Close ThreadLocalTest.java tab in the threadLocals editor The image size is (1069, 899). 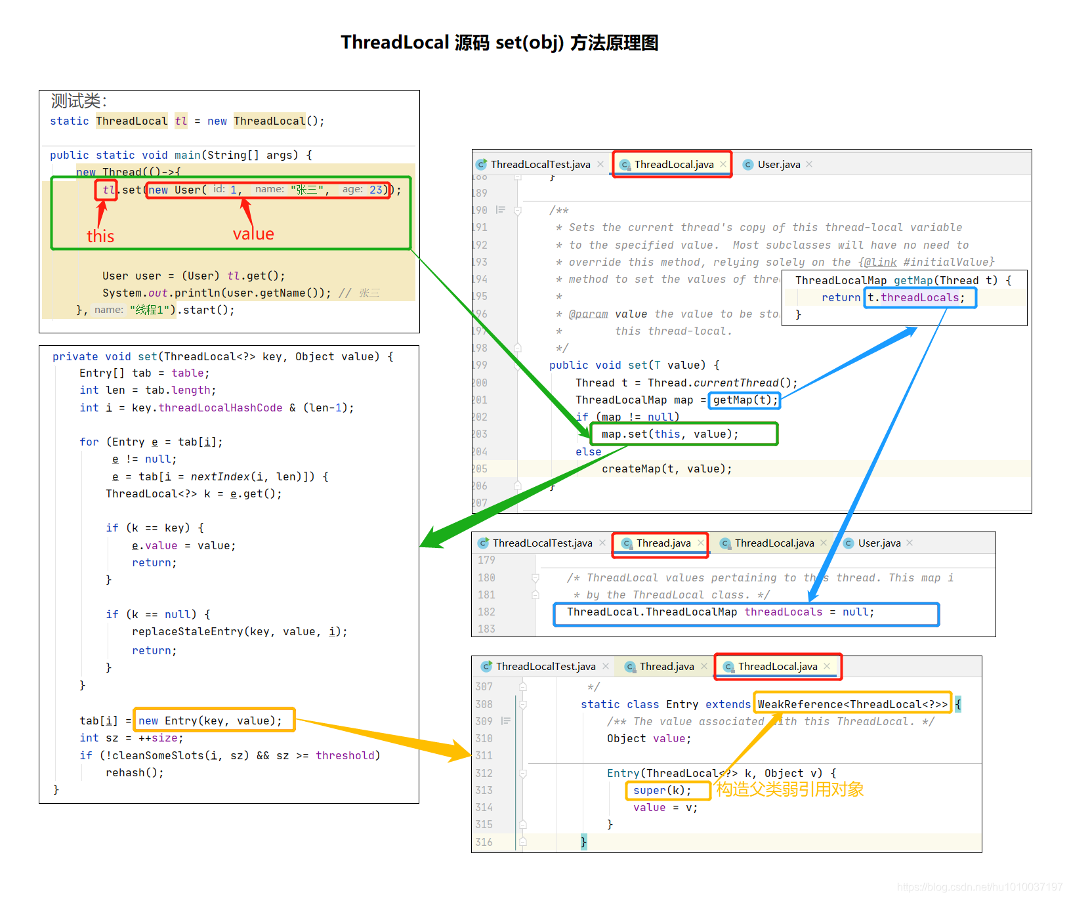(x=602, y=543)
